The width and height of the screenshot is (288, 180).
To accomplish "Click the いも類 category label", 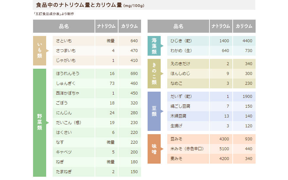I will [39, 51].
